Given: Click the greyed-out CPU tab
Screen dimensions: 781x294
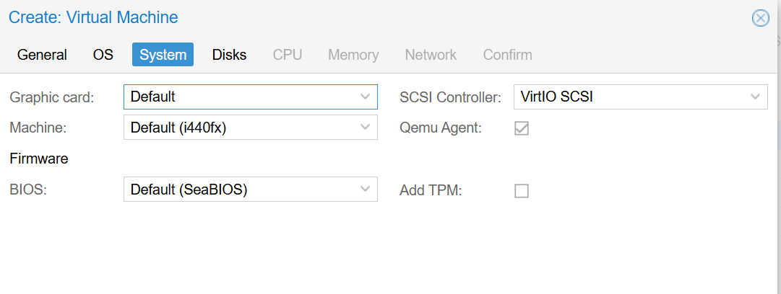Looking at the screenshot, I should (x=288, y=55).
